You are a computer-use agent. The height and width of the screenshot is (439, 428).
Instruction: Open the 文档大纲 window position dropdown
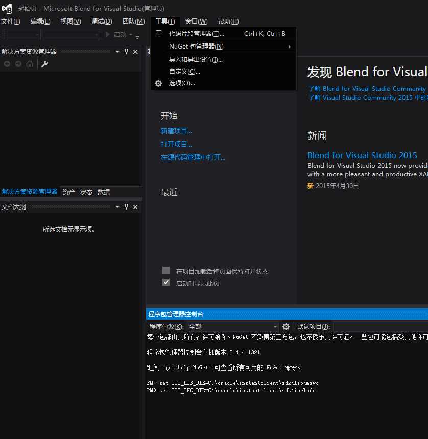117,206
